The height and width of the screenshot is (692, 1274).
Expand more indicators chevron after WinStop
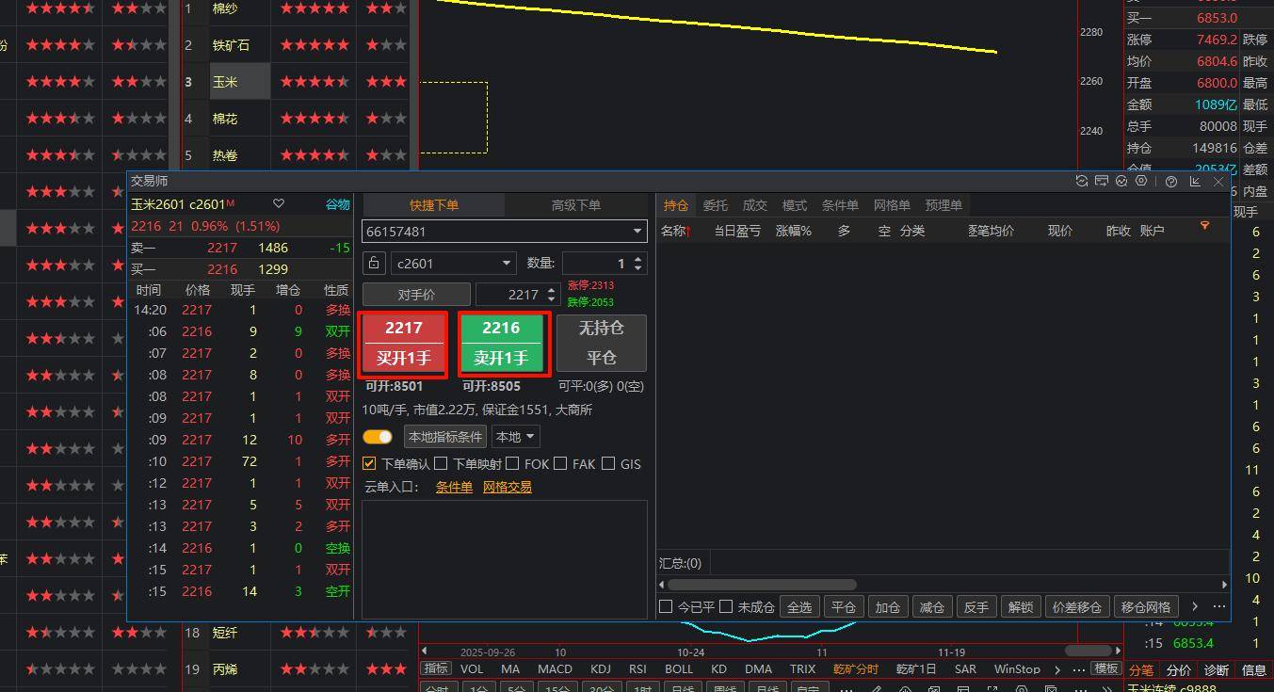pos(1057,669)
